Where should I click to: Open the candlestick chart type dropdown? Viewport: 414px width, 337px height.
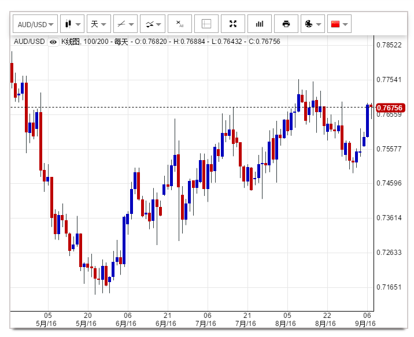pyautogui.click(x=72, y=24)
